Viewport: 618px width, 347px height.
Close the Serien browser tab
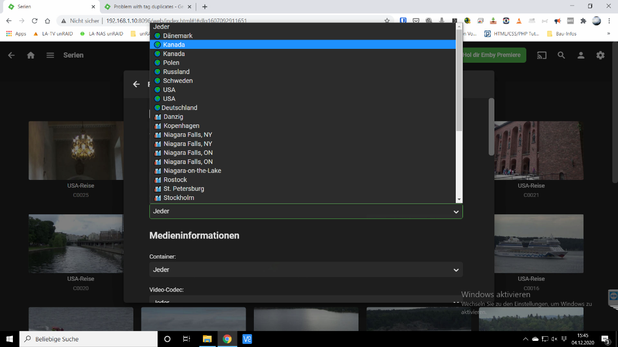point(92,7)
